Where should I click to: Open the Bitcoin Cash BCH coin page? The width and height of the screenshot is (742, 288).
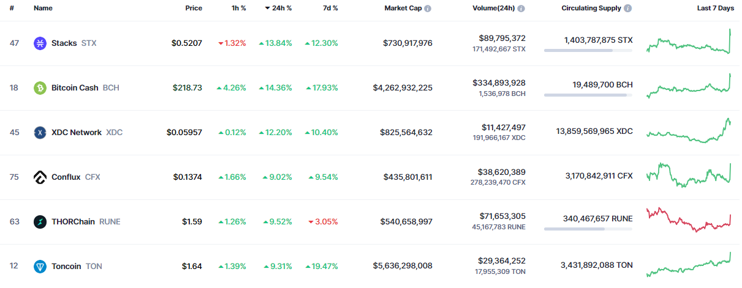85,88
